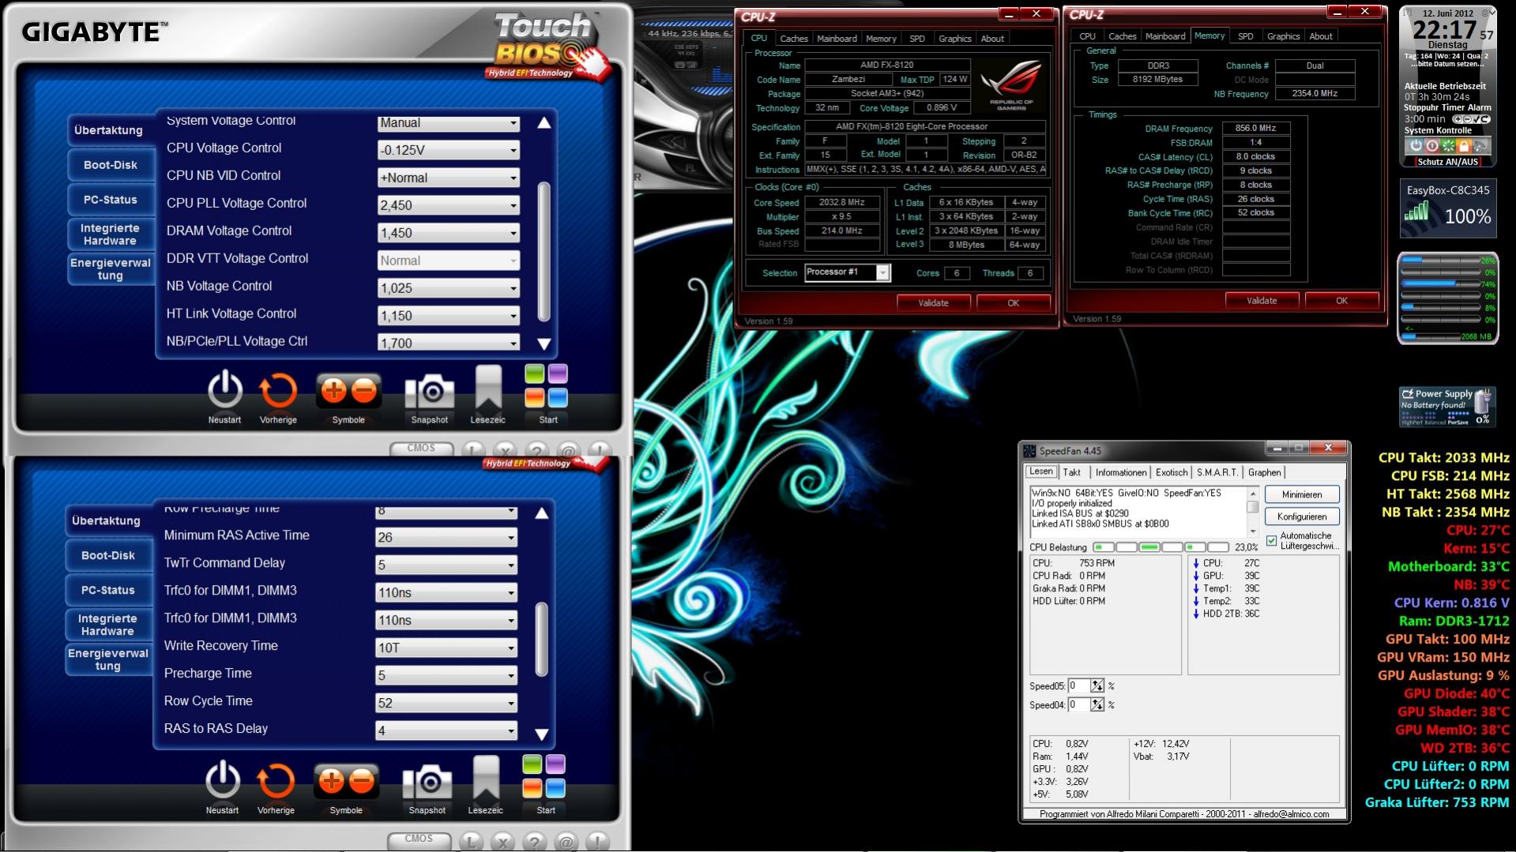Click the Speed04 spinner arrows in SpeedFan
This screenshot has height=852, width=1516.
[x=1097, y=704]
